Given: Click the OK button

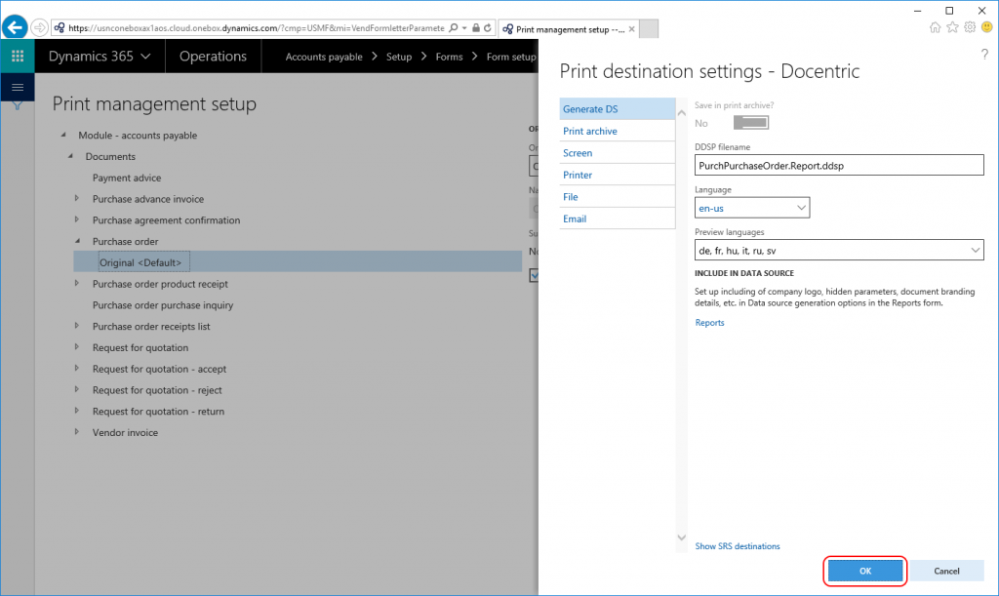Looking at the screenshot, I should [x=865, y=571].
